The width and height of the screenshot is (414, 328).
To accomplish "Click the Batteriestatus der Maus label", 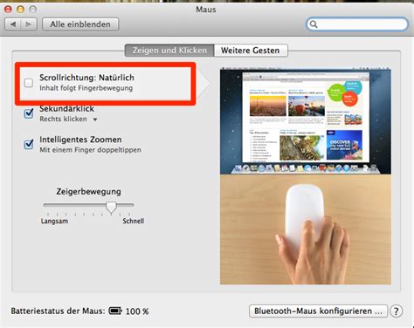I will tap(58, 311).
